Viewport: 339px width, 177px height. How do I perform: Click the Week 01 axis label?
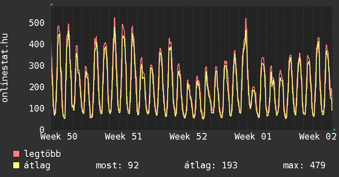click(x=253, y=137)
